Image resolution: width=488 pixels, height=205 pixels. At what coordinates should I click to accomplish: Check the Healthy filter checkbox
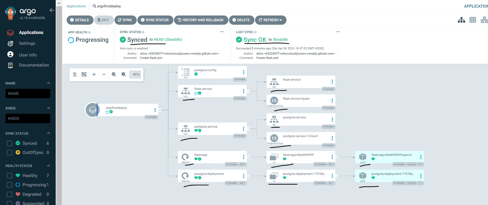pos(9,175)
